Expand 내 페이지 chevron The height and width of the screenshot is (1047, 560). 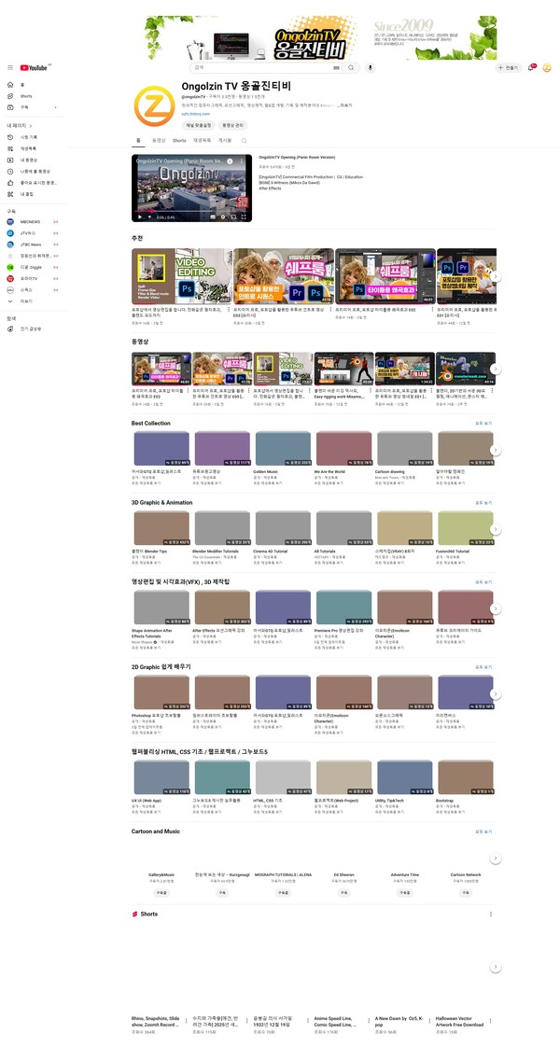pyautogui.click(x=31, y=126)
